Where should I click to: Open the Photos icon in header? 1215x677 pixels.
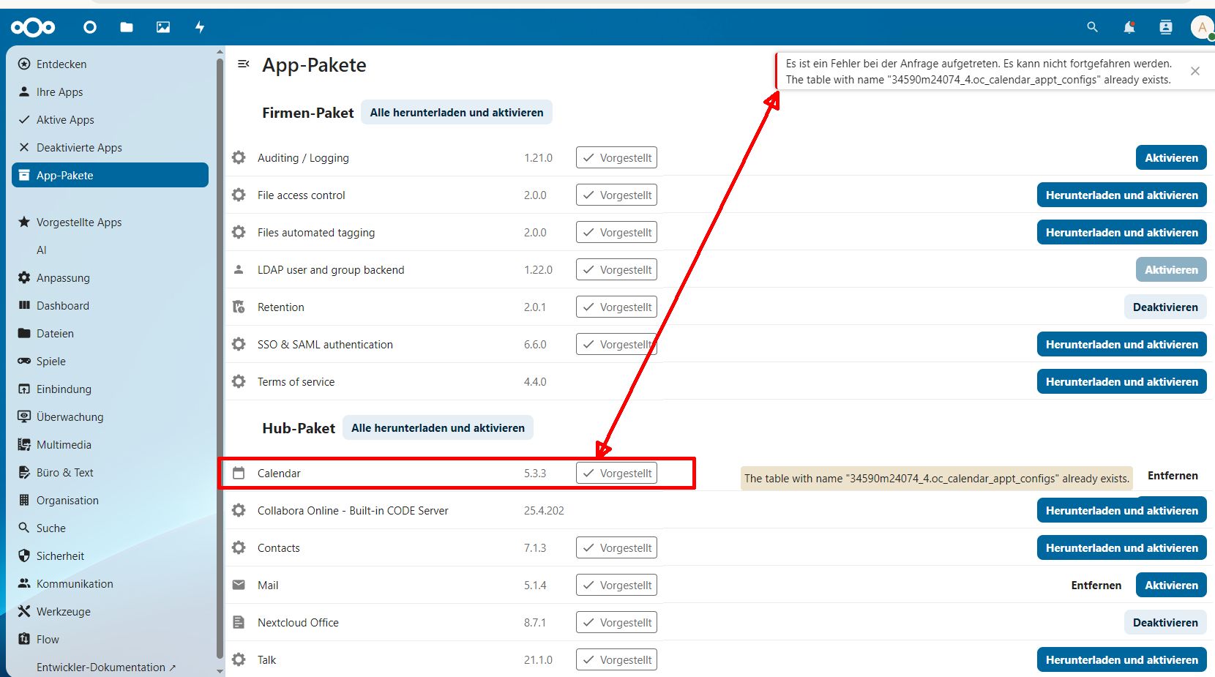click(x=163, y=27)
